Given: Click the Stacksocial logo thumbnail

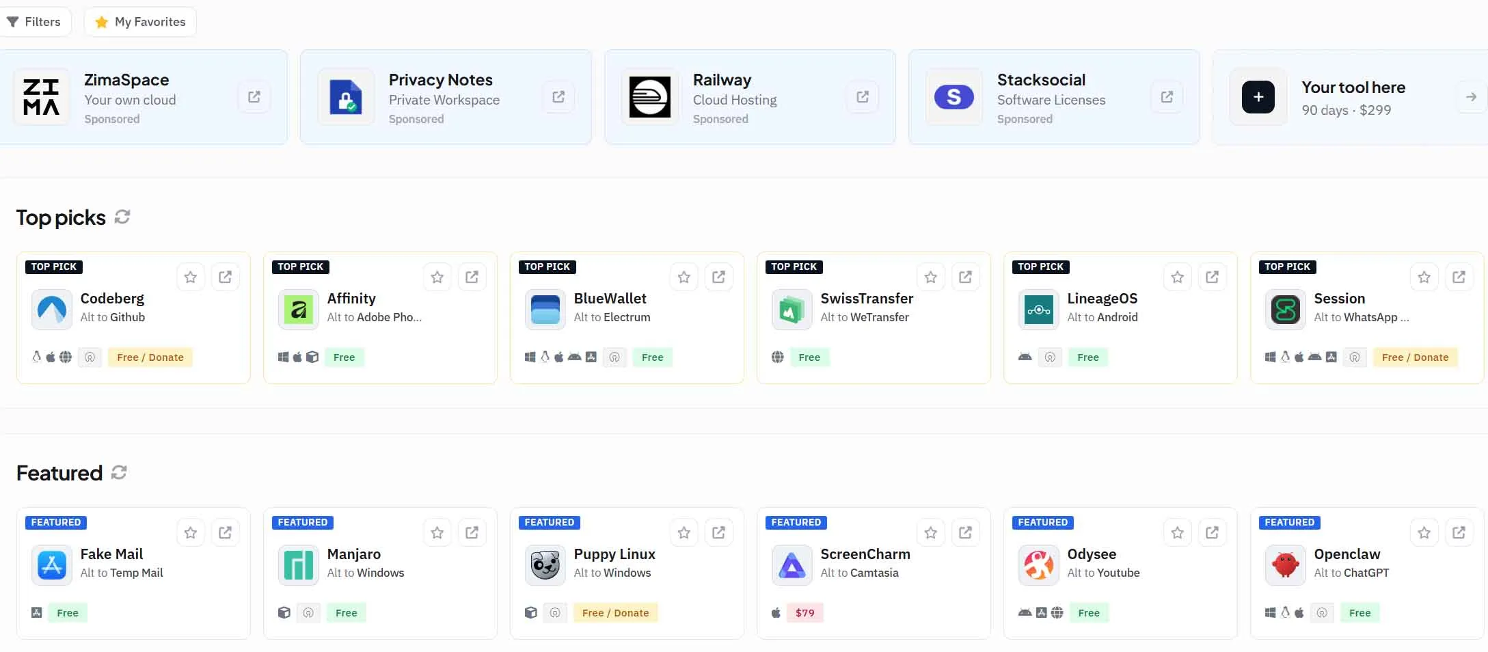Looking at the screenshot, I should 954,97.
